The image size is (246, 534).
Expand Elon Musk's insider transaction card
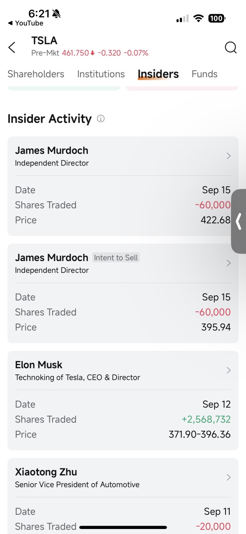[228, 370]
